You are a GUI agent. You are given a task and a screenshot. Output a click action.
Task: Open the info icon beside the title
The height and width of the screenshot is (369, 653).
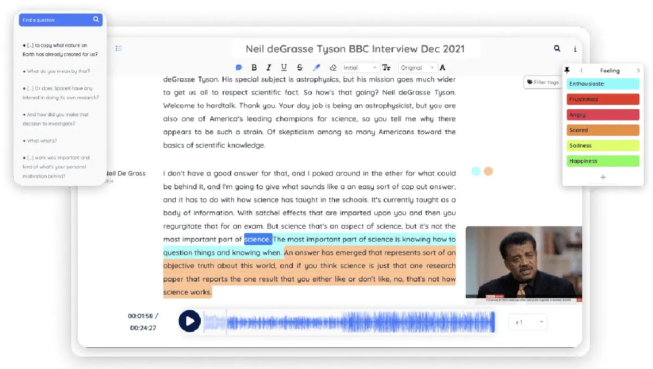pos(575,49)
